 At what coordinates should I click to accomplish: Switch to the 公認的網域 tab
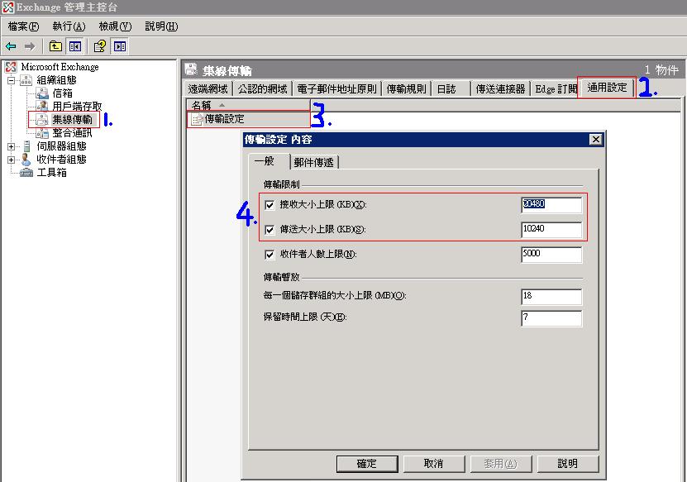(x=262, y=89)
